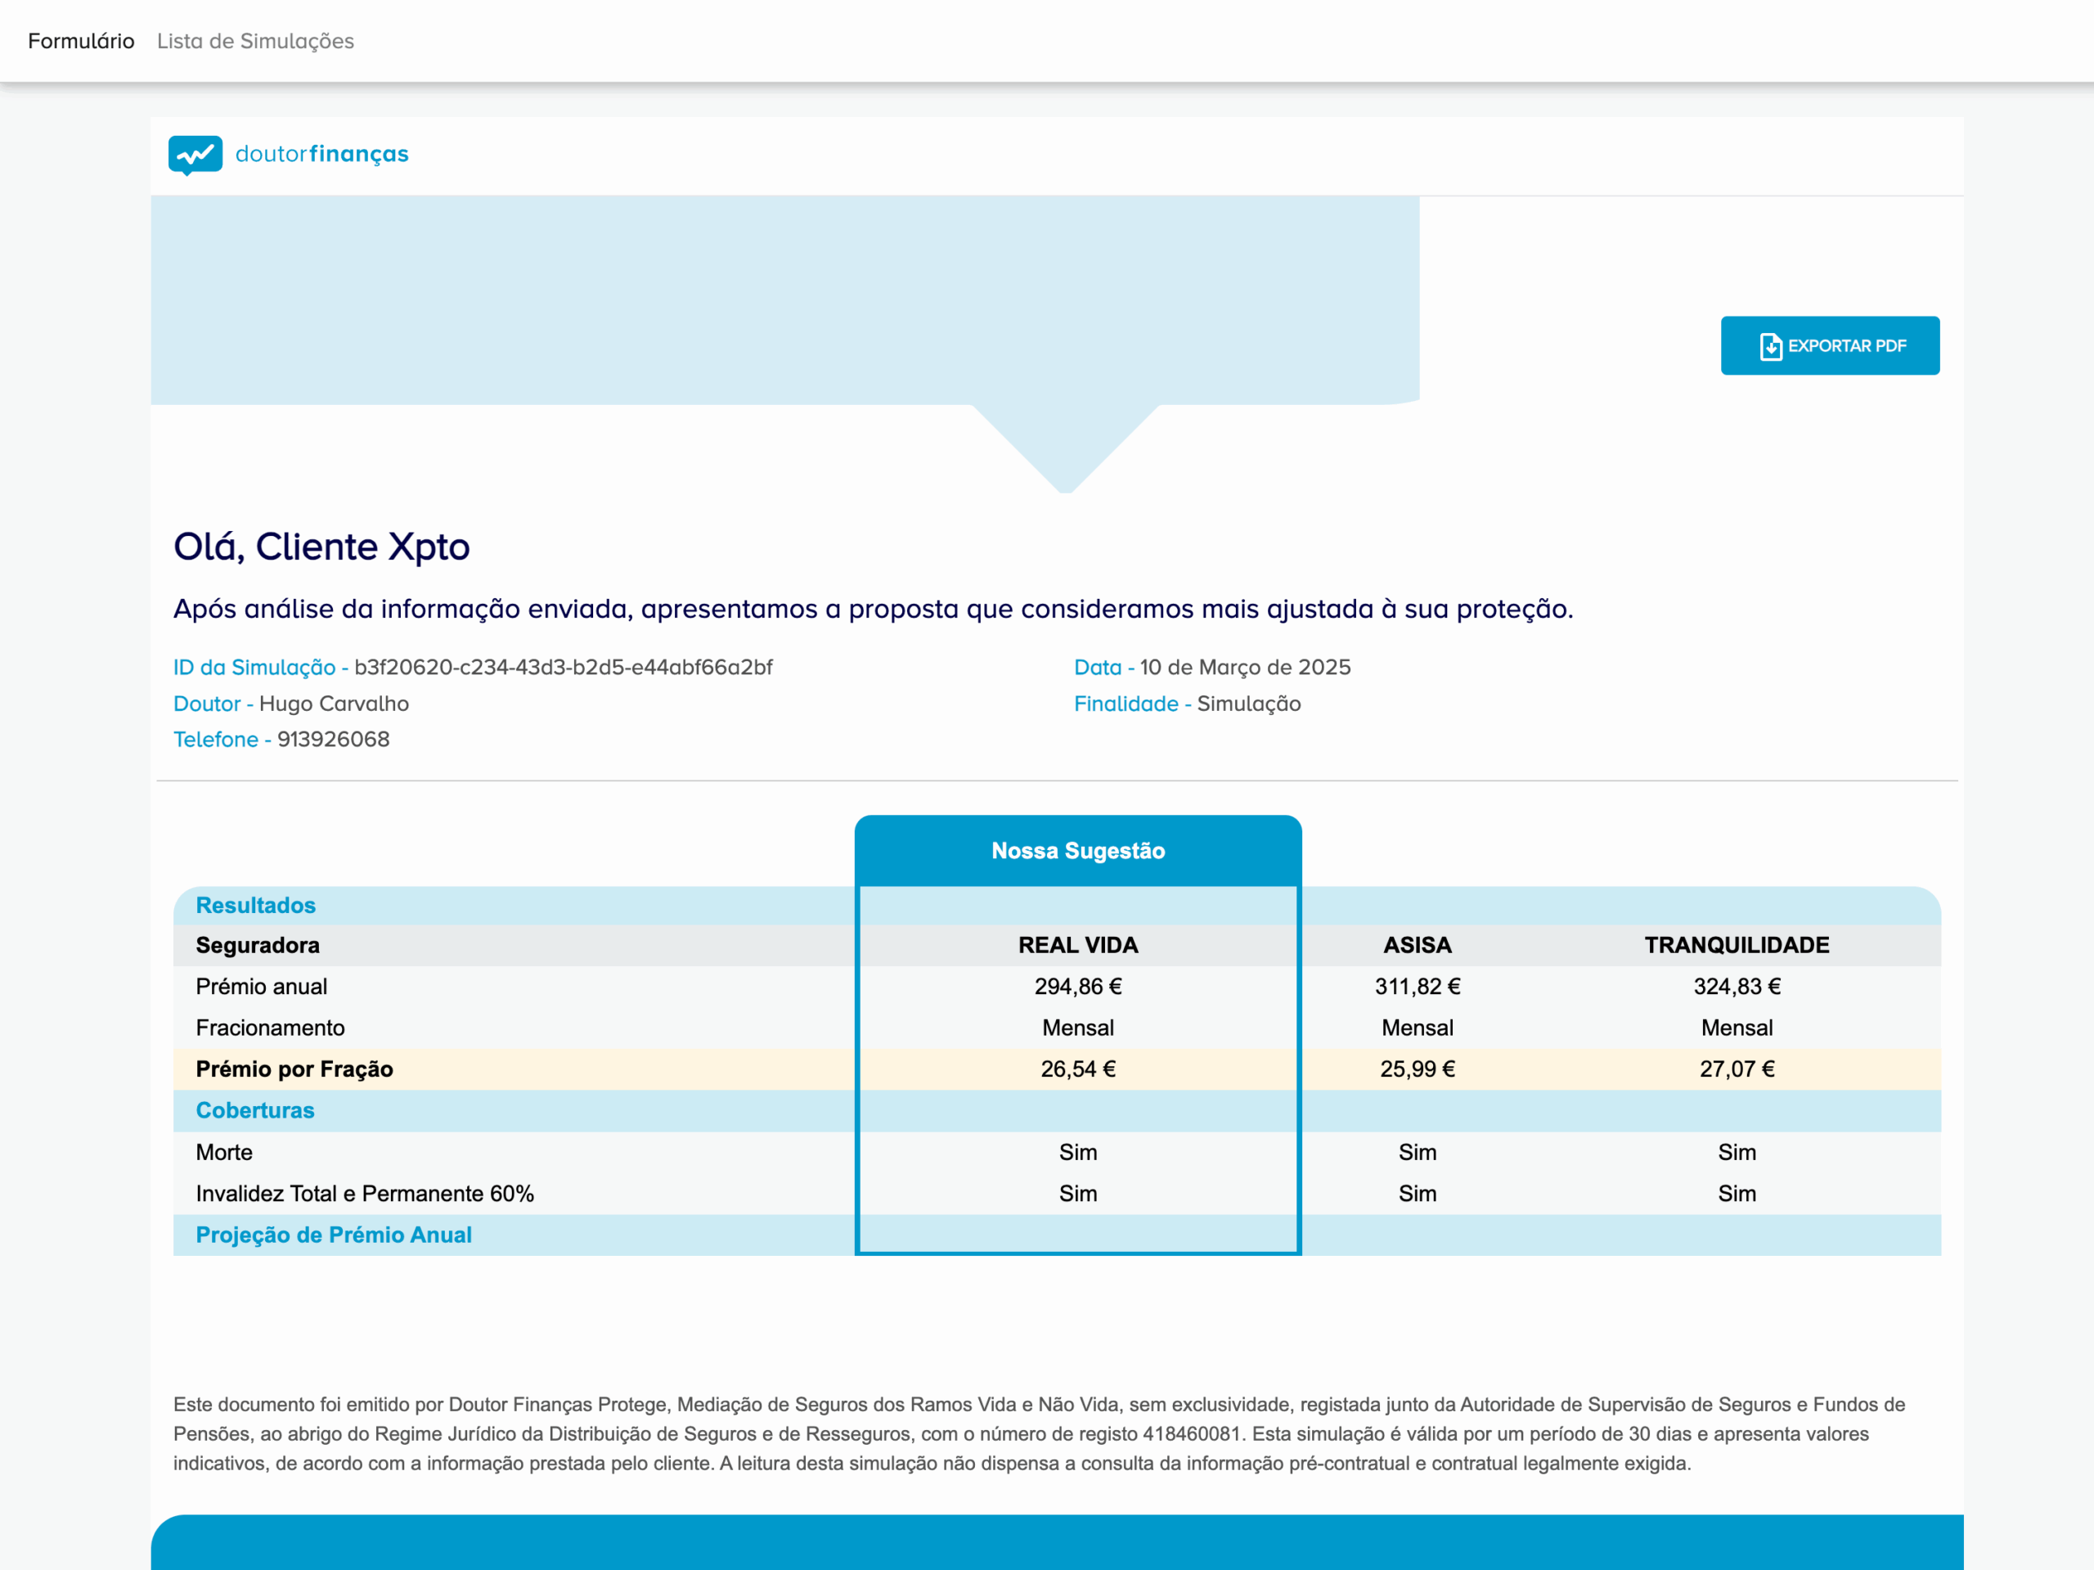Image resolution: width=2094 pixels, height=1570 pixels.
Task: Click the greeting heading Olá, Cliente Xpto
Action: pos(321,546)
